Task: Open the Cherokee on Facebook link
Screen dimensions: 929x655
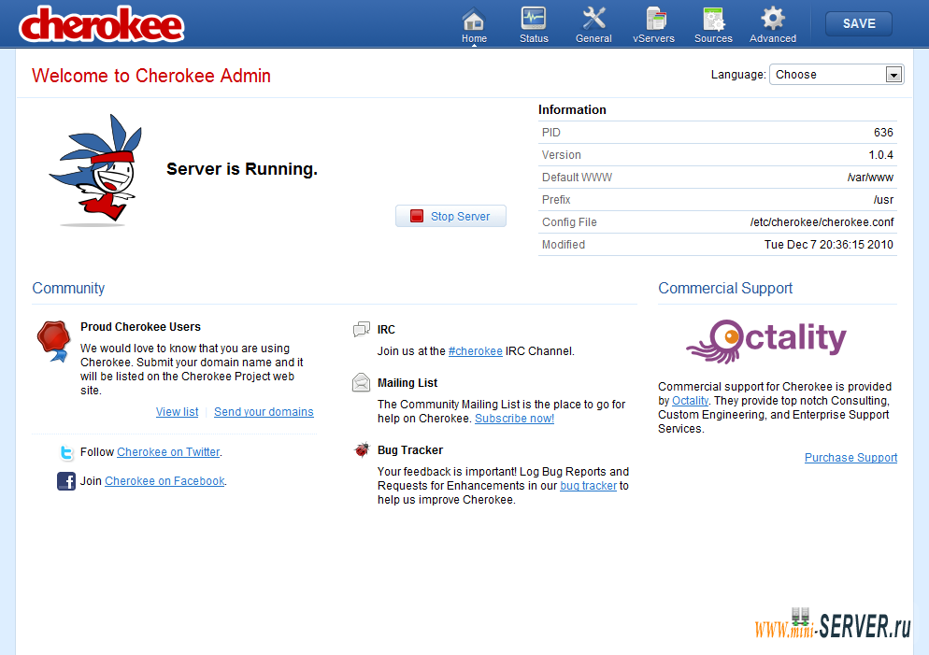Action: pyautogui.click(x=164, y=481)
